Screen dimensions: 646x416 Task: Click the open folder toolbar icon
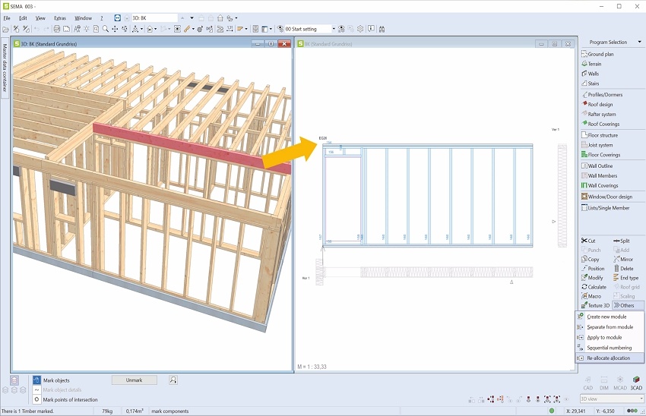[x=5, y=29]
